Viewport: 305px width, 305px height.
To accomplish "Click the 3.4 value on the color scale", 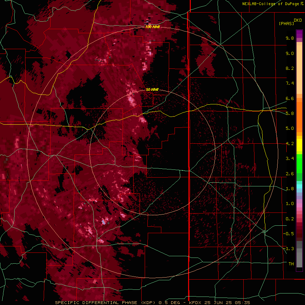I will click(x=290, y=159).
